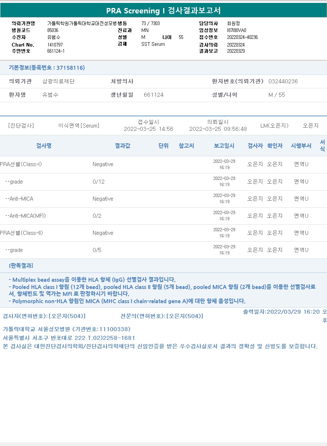
Task: Select '전문의(면허번호):[오은지(504)]' text
Action: (x=162, y=316)
